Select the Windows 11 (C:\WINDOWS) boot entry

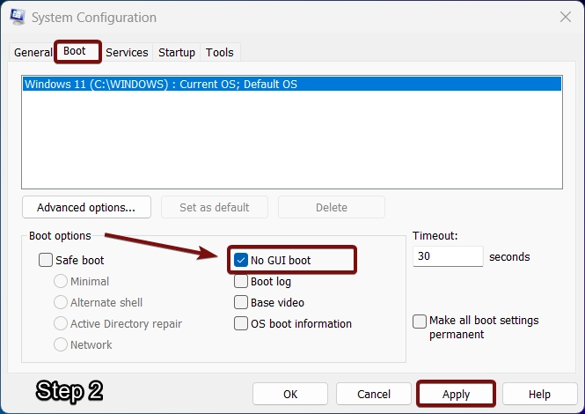pyautogui.click(x=292, y=84)
